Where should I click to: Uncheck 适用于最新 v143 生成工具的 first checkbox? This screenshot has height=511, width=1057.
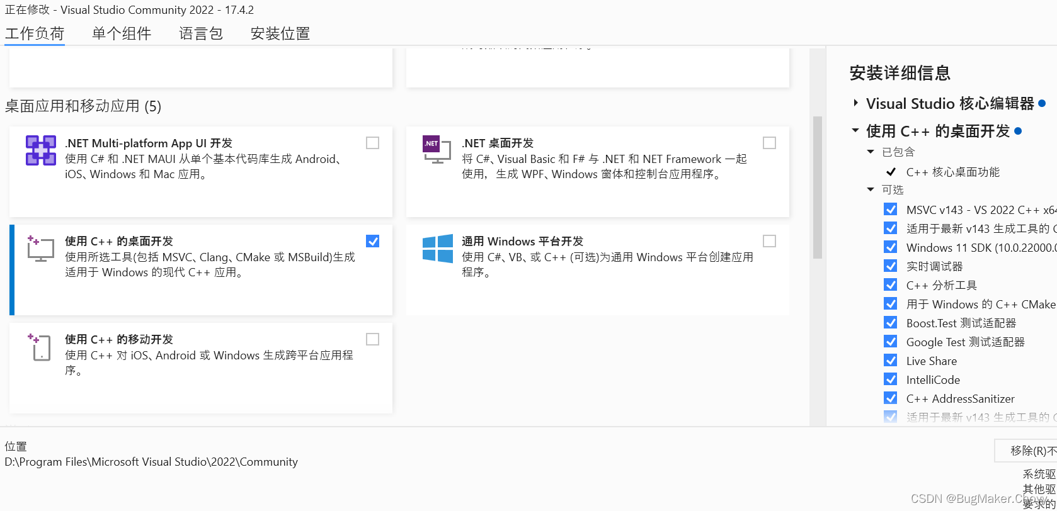pos(891,228)
